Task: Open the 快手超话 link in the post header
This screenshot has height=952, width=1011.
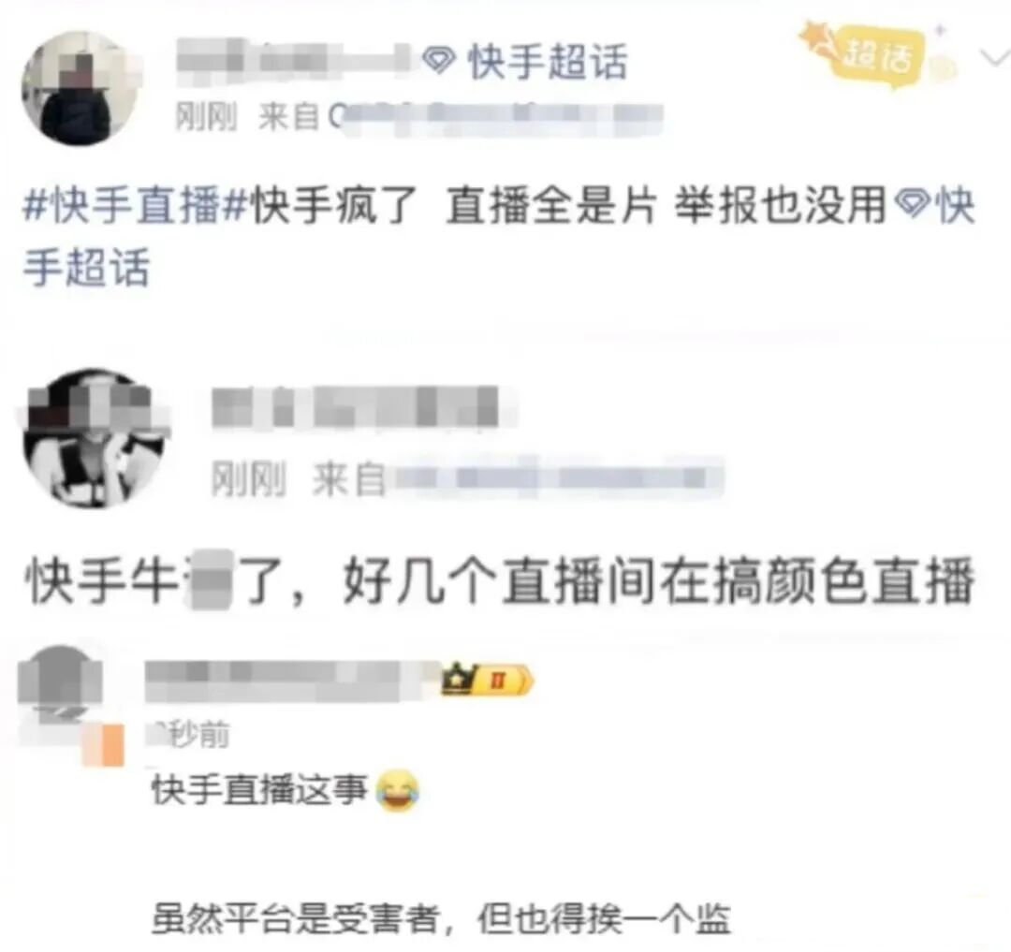Action: pos(548,62)
